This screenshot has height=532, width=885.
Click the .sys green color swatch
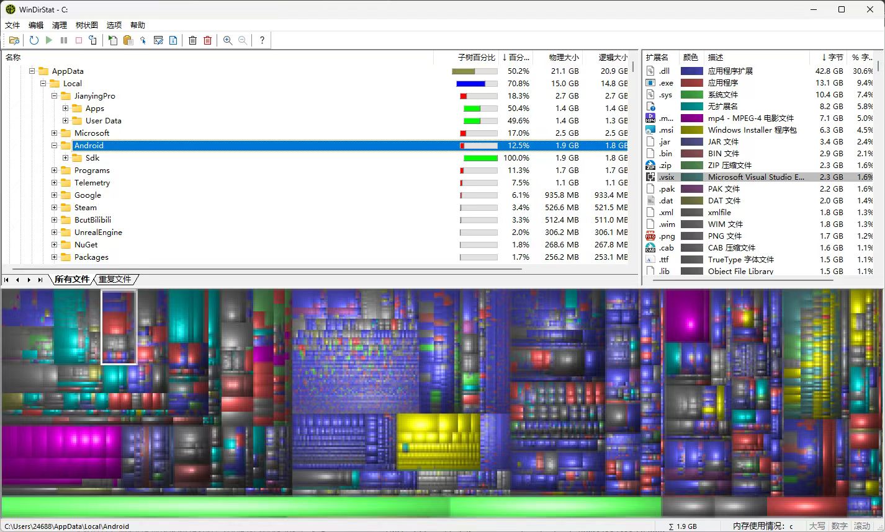pos(691,95)
